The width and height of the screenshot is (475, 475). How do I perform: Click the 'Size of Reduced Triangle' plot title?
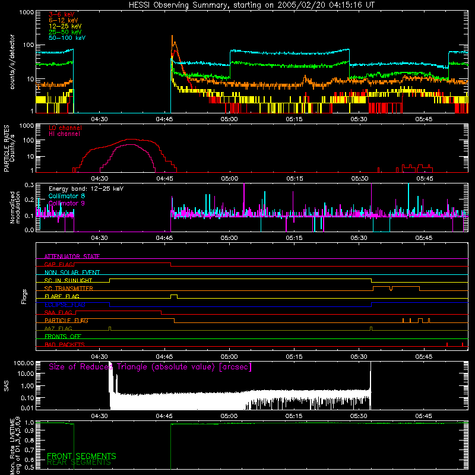pyautogui.click(x=150, y=367)
